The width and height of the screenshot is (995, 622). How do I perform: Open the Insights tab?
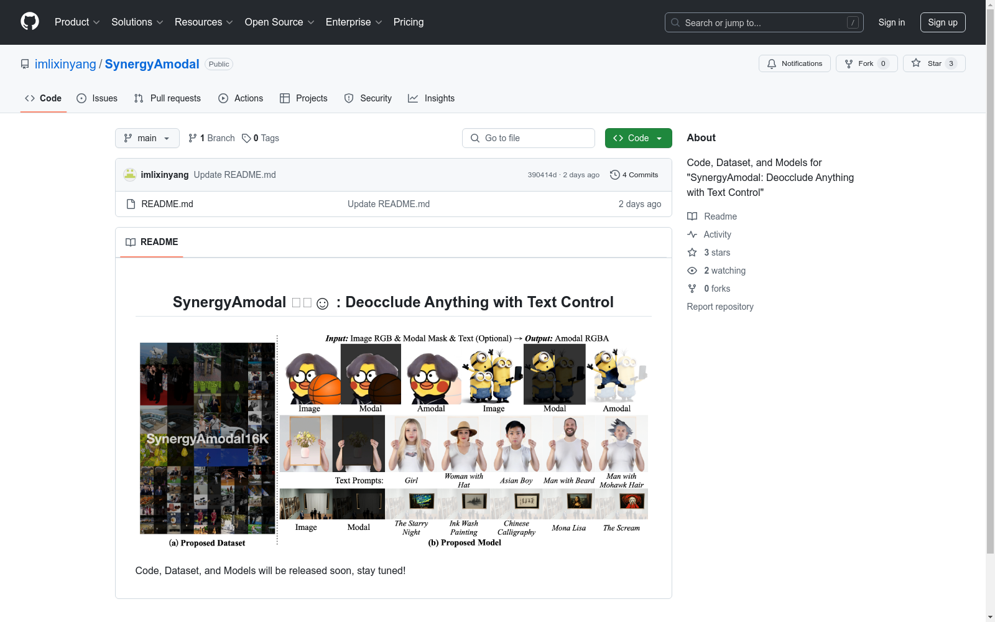pyautogui.click(x=431, y=98)
